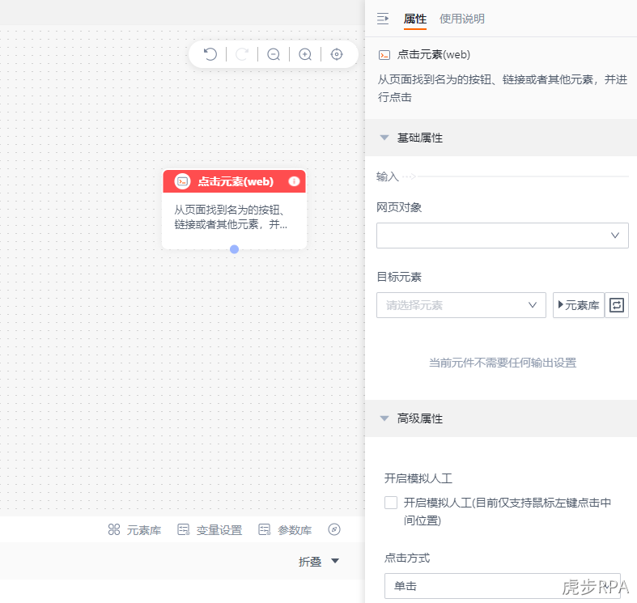
Task: Zoom out of the flow canvas
Action: (x=274, y=54)
